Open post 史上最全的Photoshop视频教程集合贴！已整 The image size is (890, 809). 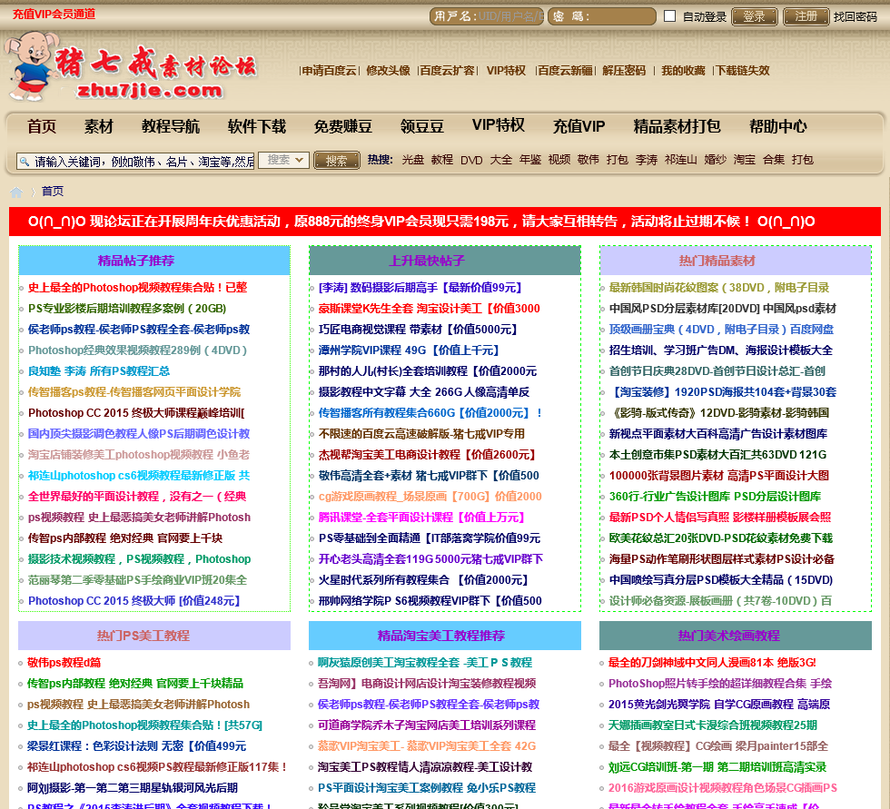[x=138, y=288]
